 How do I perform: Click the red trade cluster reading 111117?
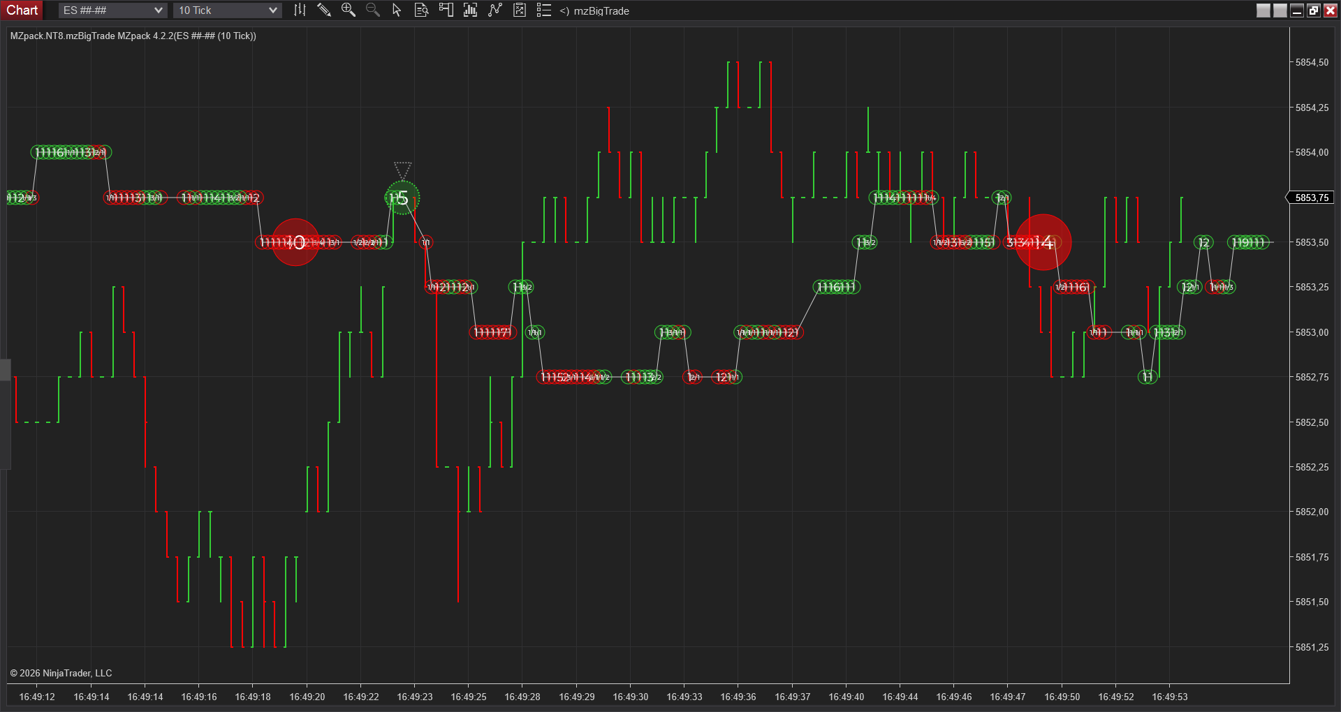point(492,332)
